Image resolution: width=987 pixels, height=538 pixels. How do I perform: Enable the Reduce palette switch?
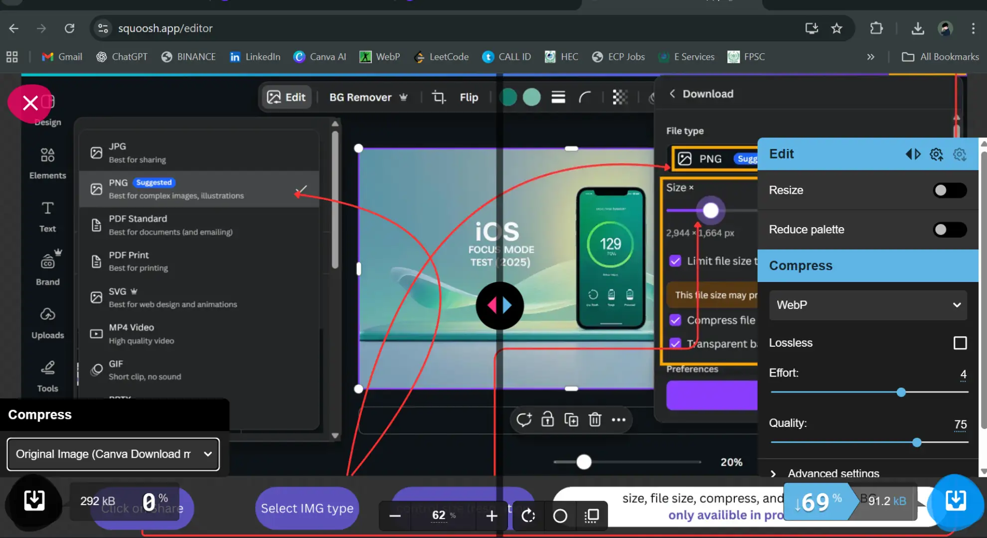[x=950, y=230]
